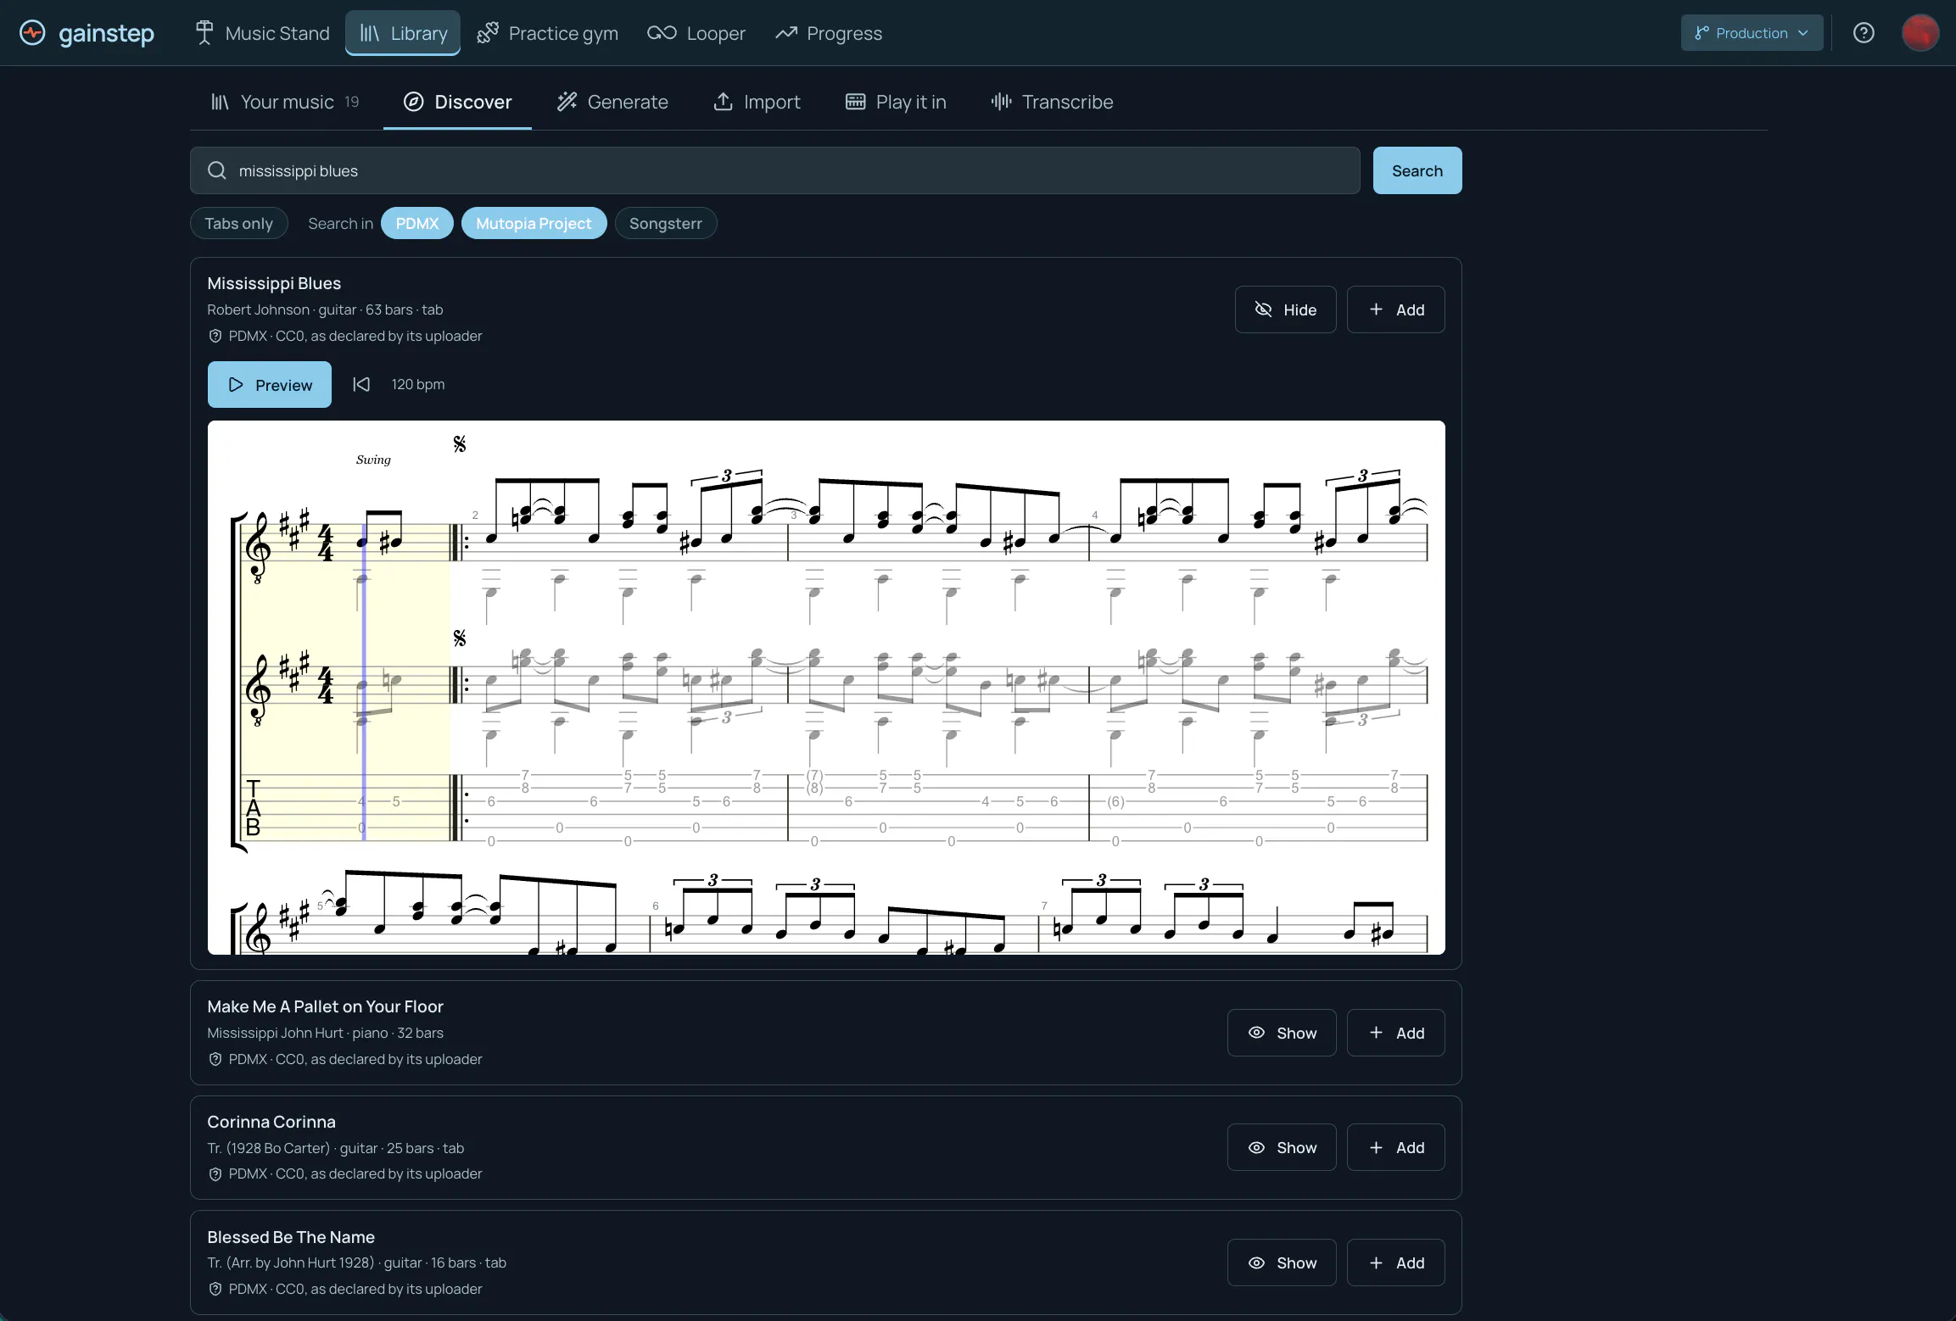Click the search field containing mississippi blues
This screenshot has width=1956, height=1321.
click(774, 170)
